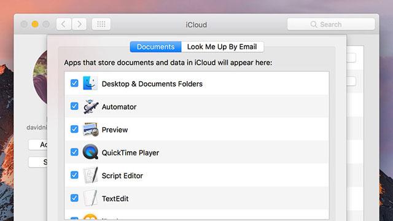The width and height of the screenshot is (393, 221).
Task: Click the yellow minimize window button
Action: (35, 25)
